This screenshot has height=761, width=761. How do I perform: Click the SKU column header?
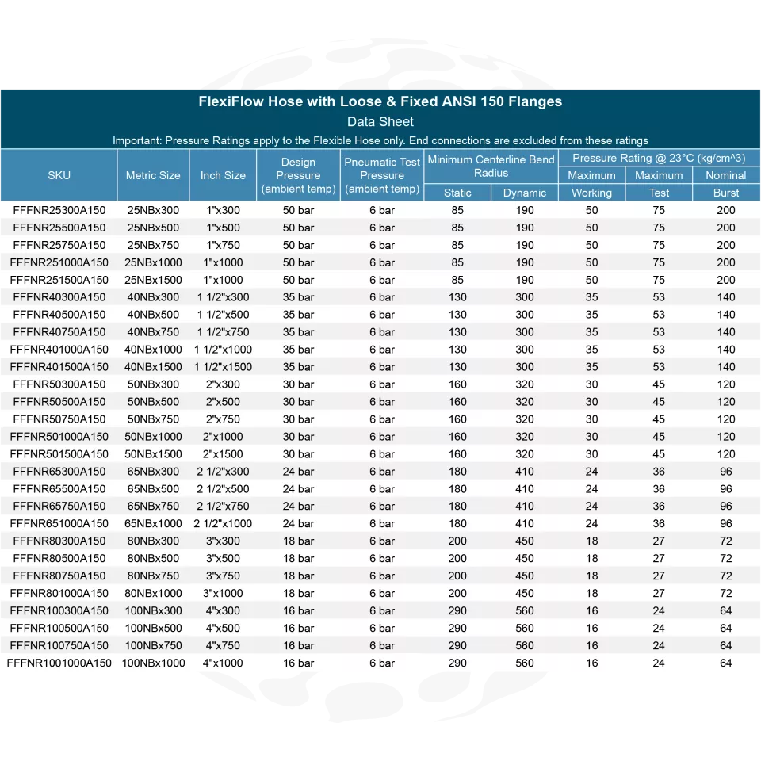59,175
